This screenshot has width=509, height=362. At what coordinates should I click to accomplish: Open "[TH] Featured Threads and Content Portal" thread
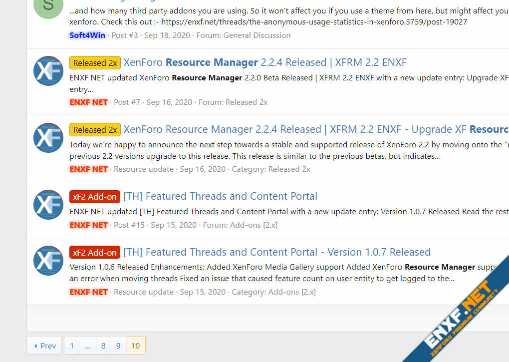pyautogui.click(x=221, y=196)
